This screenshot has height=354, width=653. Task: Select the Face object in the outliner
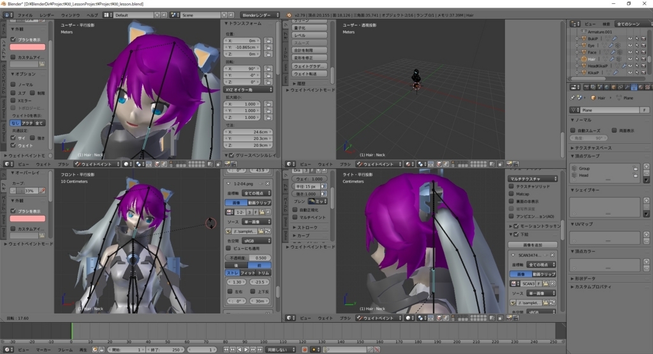point(592,52)
